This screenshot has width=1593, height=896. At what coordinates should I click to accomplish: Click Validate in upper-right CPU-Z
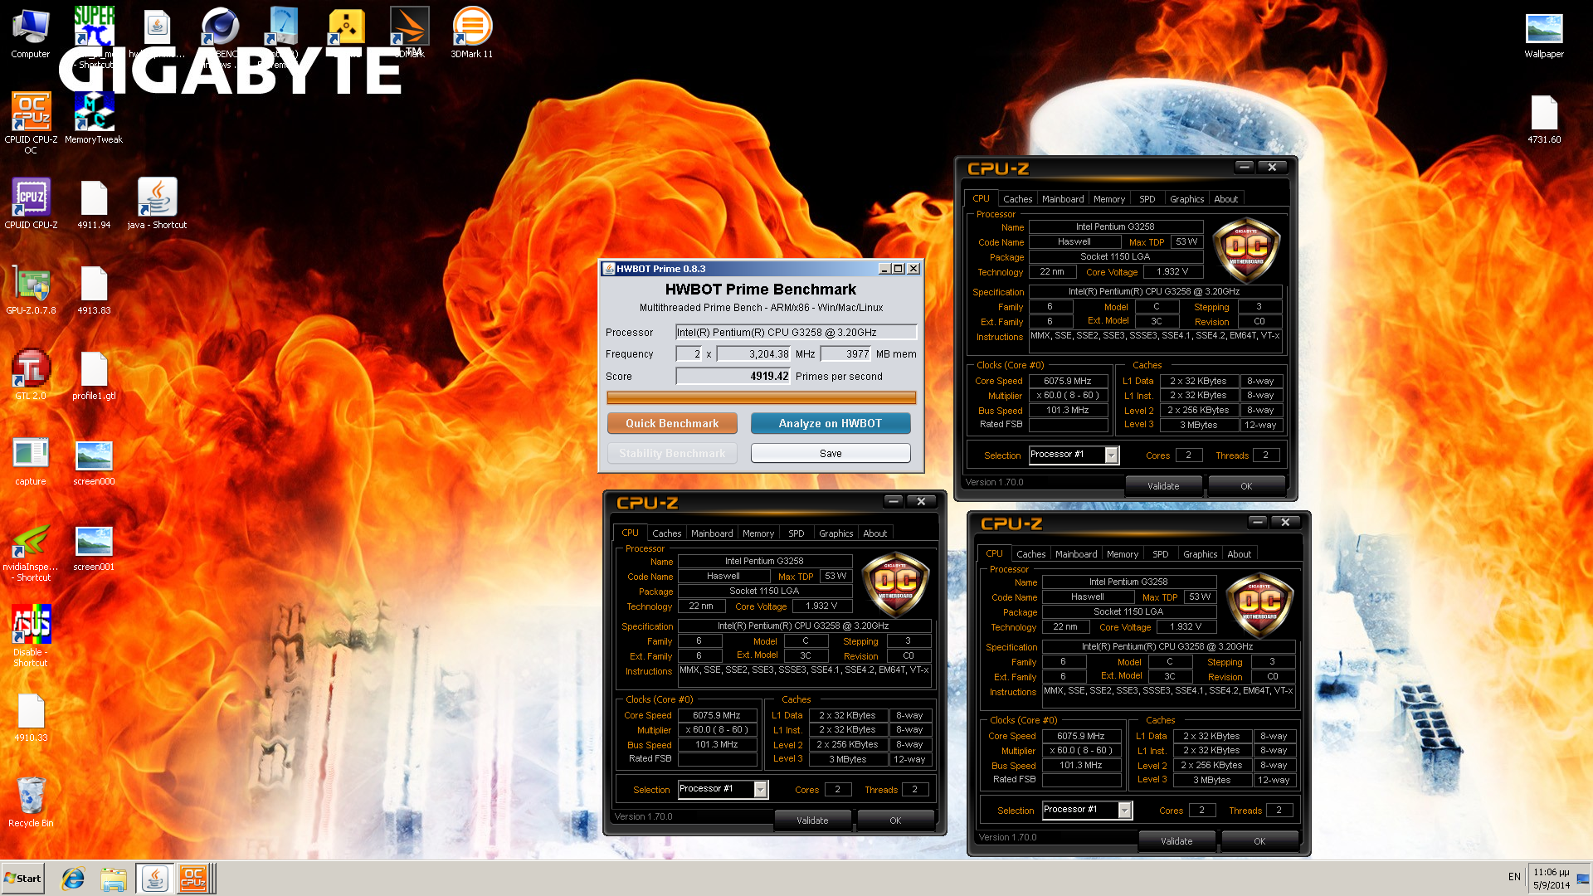tap(1163, 486)
